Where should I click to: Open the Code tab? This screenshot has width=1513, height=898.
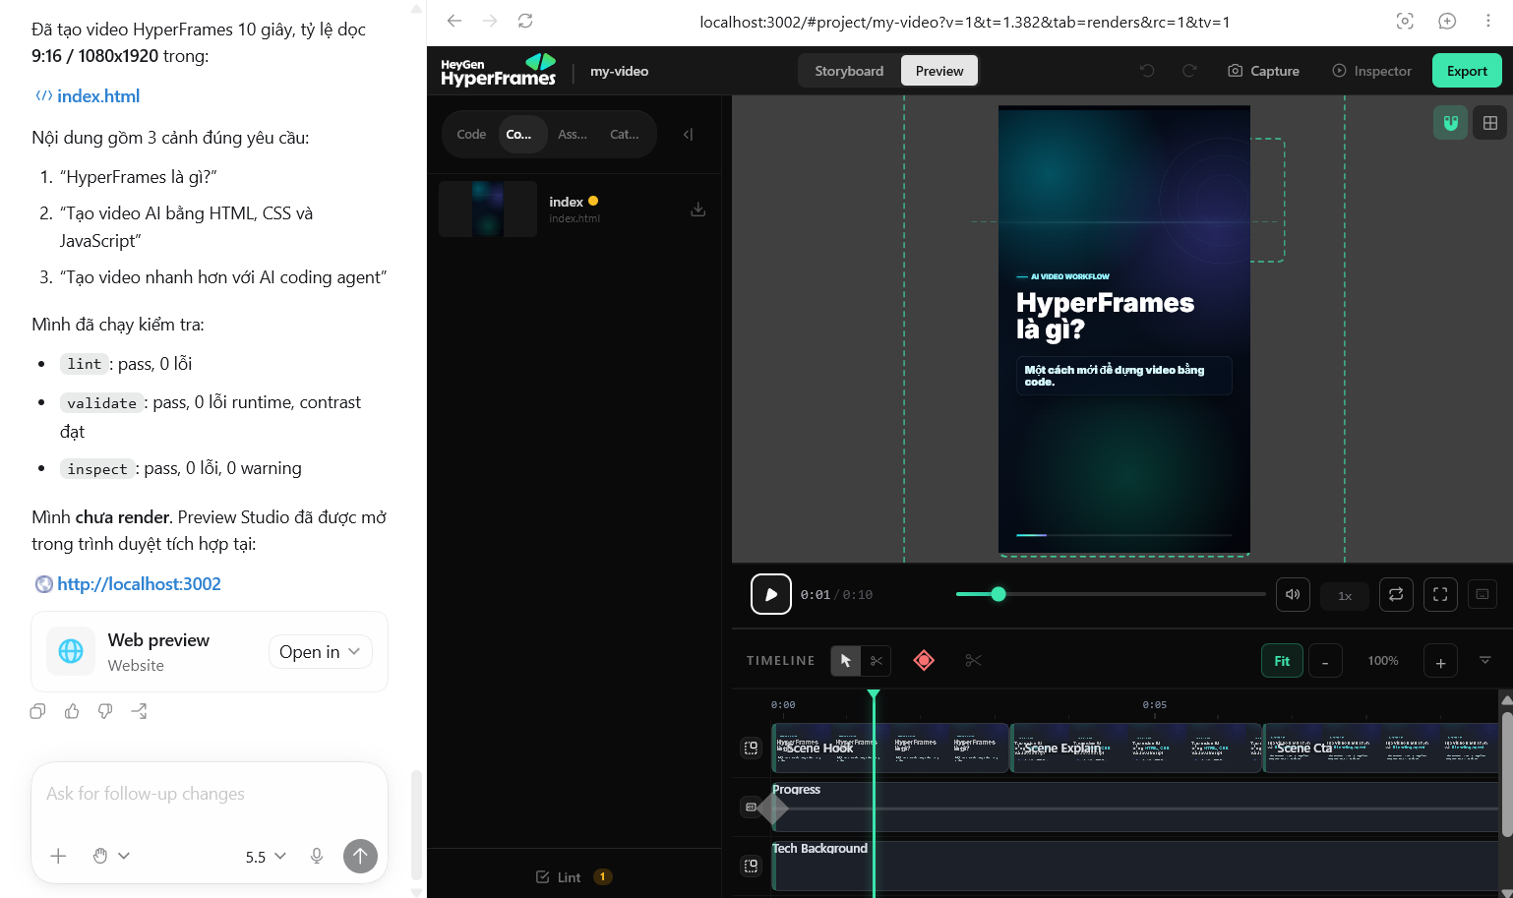[471, 135]
